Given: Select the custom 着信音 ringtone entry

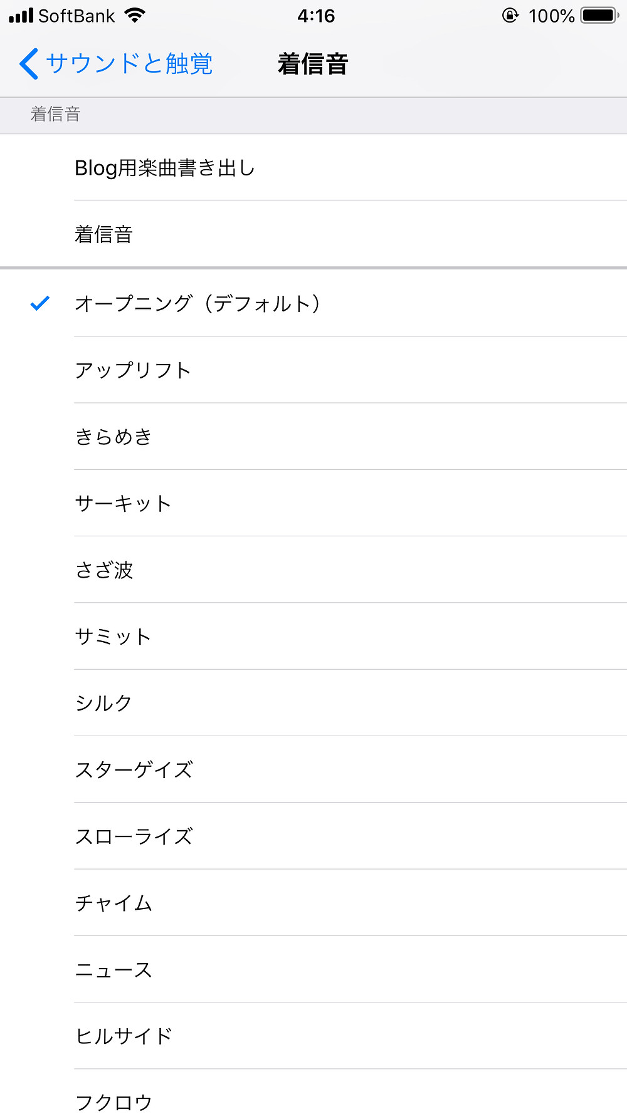Looking at the screenshot, I should [313, 234].
